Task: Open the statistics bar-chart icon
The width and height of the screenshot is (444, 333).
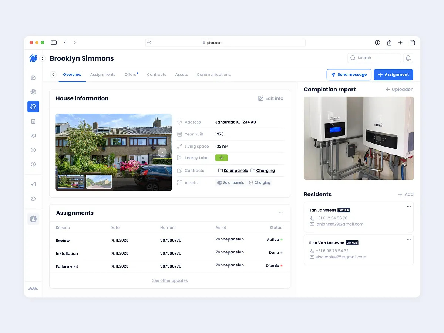Action: (x=33, y=184)
